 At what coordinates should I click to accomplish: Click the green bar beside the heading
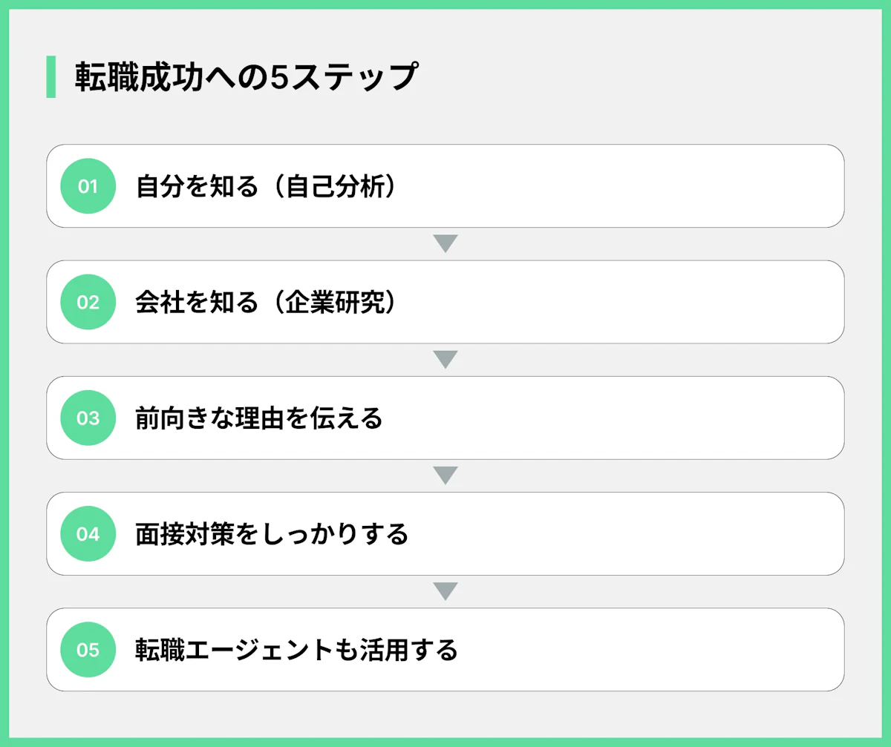(50, 76)
